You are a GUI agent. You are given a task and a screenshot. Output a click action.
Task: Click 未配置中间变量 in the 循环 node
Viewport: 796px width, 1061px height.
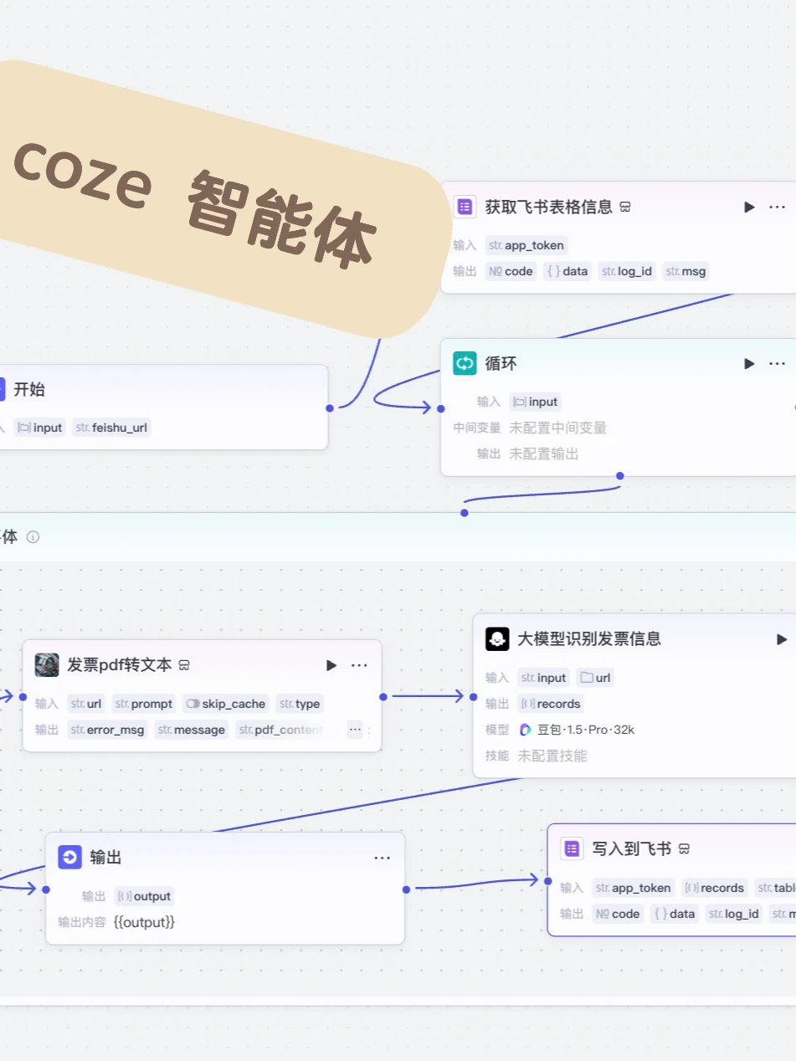click(558, 428)
